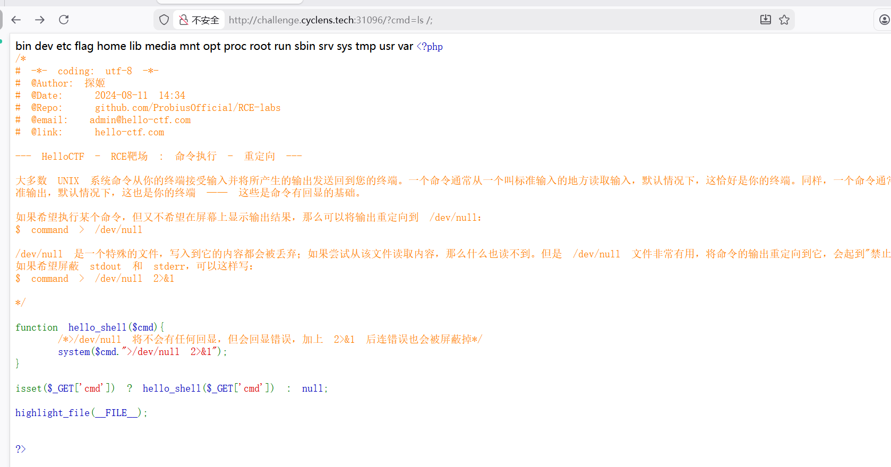891x467 pixels.
Task: Click '# -*- coding: utf-8 -*-' line
Action: [x=87, y=71]
